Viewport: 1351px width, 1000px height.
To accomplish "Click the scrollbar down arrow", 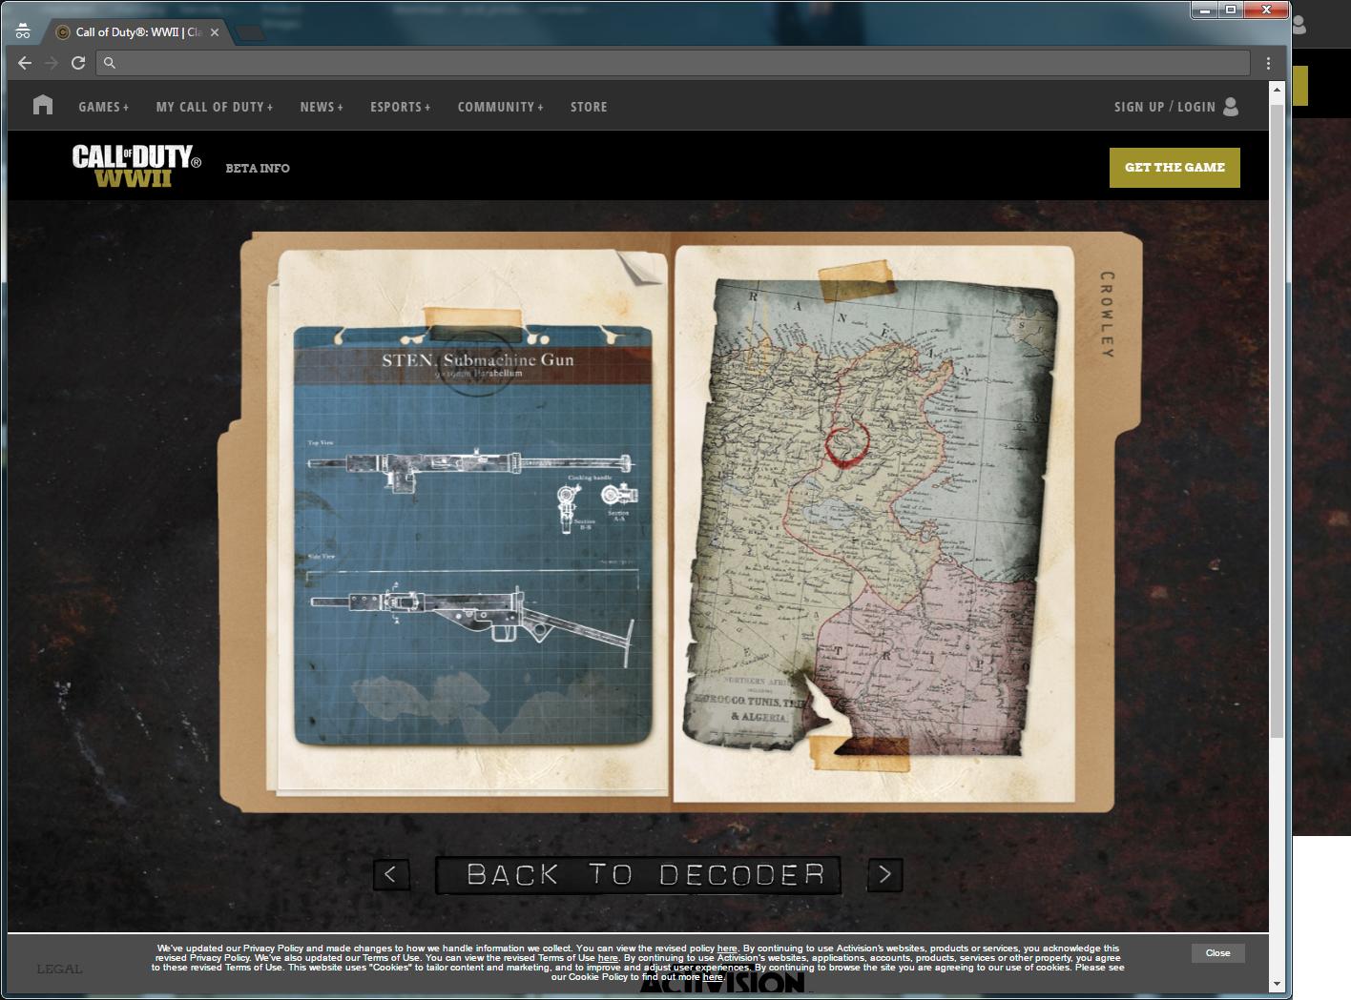I will [x=1277, y=984].
